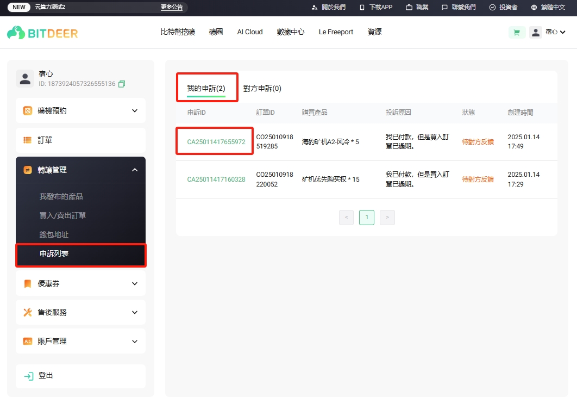
Task: Expand the 礦機預約 sidebar section
Action: pyautogui.click(x=80, y=110)
